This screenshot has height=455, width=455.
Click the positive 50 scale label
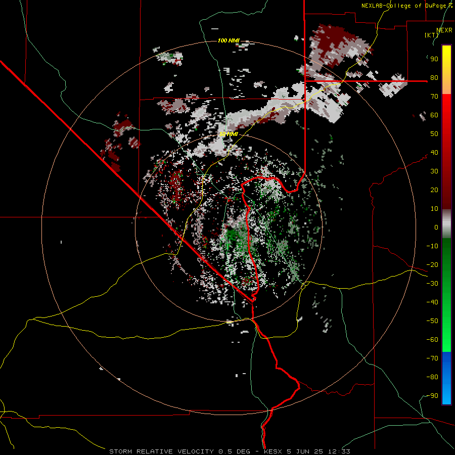[434, 134]
